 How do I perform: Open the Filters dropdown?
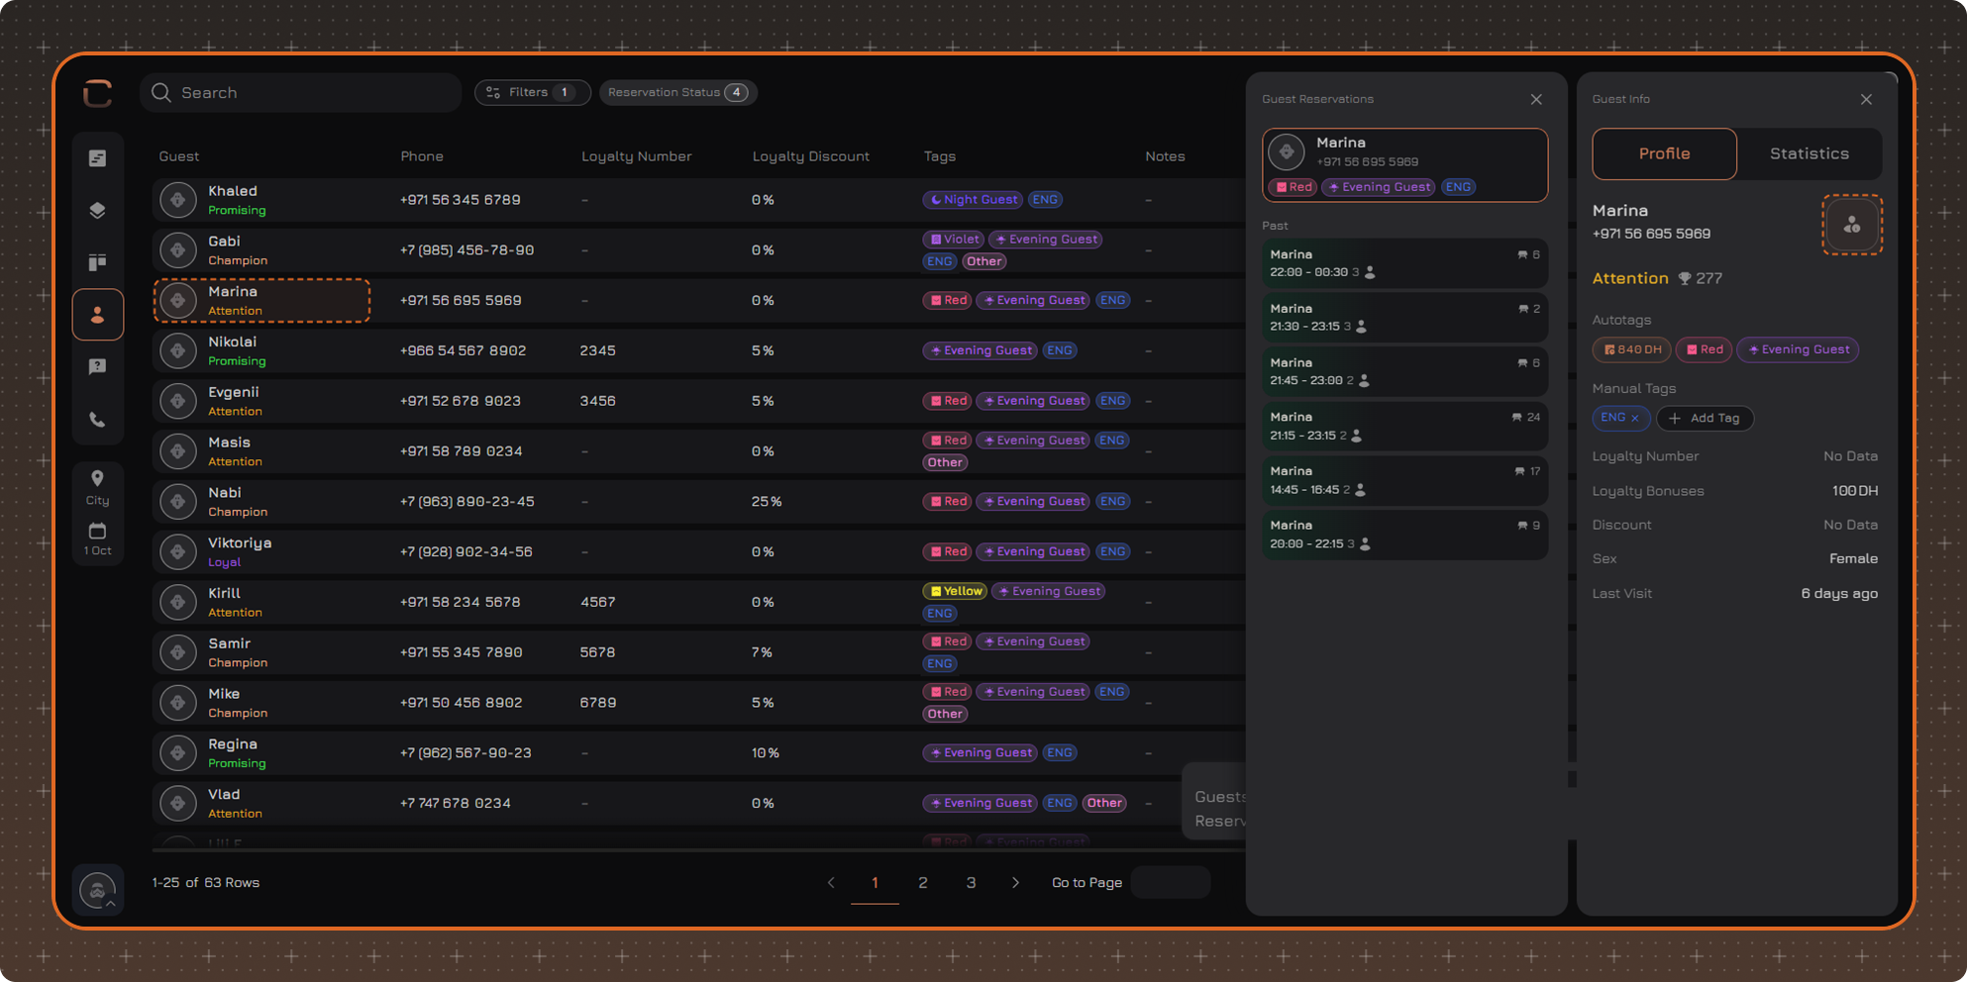tap(533, 92)
